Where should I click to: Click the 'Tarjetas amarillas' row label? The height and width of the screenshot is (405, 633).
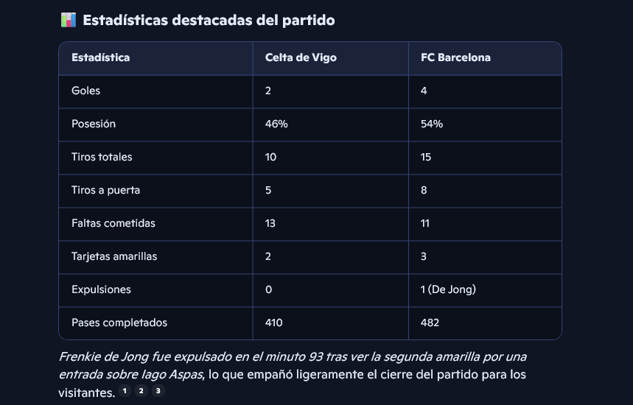click(x=114, y=256)
